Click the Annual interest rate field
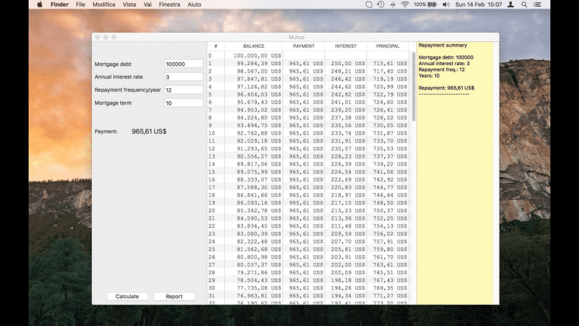The width and height of the screenshot is (579, 326). pyautogui.click(x=184, y=77)
